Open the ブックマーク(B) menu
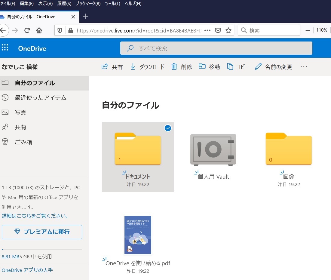The height and width of the screenshot is (280, 331). pyautogui.click(x=88, y=4)
